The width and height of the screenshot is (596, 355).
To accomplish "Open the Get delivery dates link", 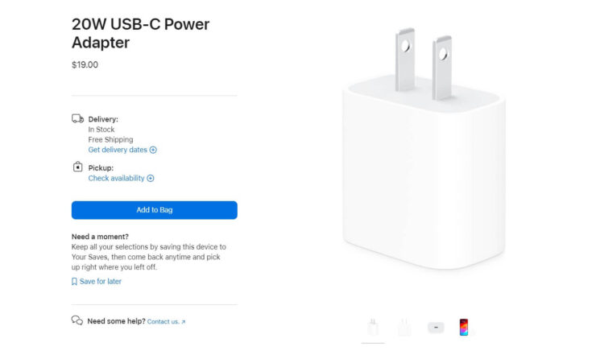I will click(x=118, y=150).
